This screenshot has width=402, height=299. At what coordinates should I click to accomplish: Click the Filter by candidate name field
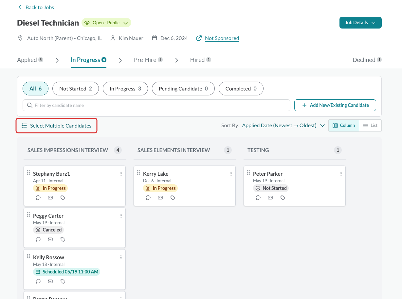point(156,105)
